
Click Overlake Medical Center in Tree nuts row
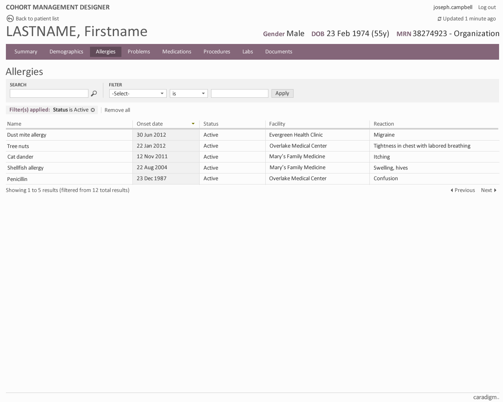click(298, 146)
